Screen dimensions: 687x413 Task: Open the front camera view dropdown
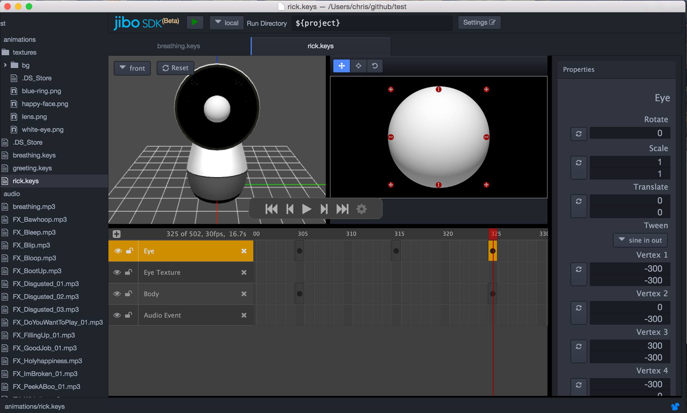(x=132, y=68)
